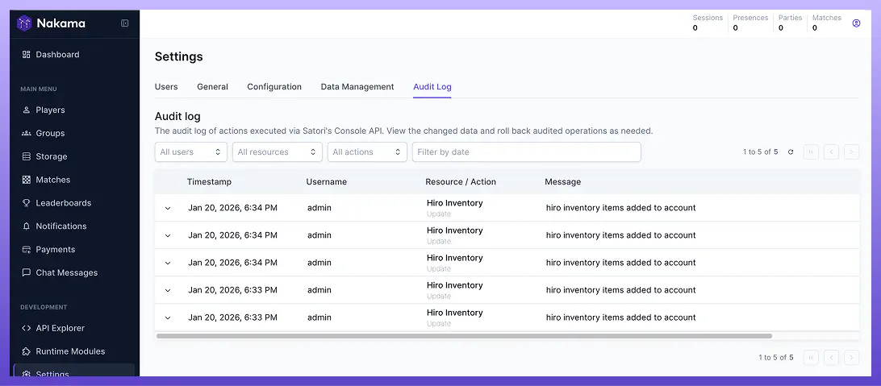Click the Payments card icon

(26, 250)
